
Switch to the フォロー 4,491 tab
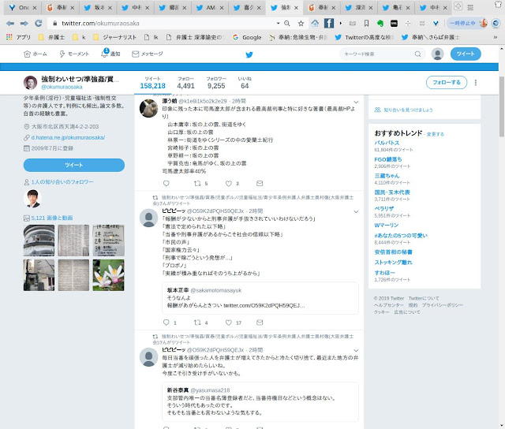186,83
